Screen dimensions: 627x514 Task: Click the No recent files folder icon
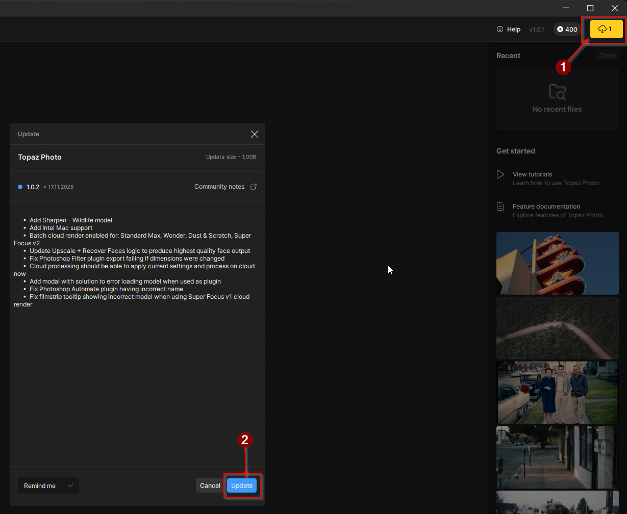pos(557,92)
